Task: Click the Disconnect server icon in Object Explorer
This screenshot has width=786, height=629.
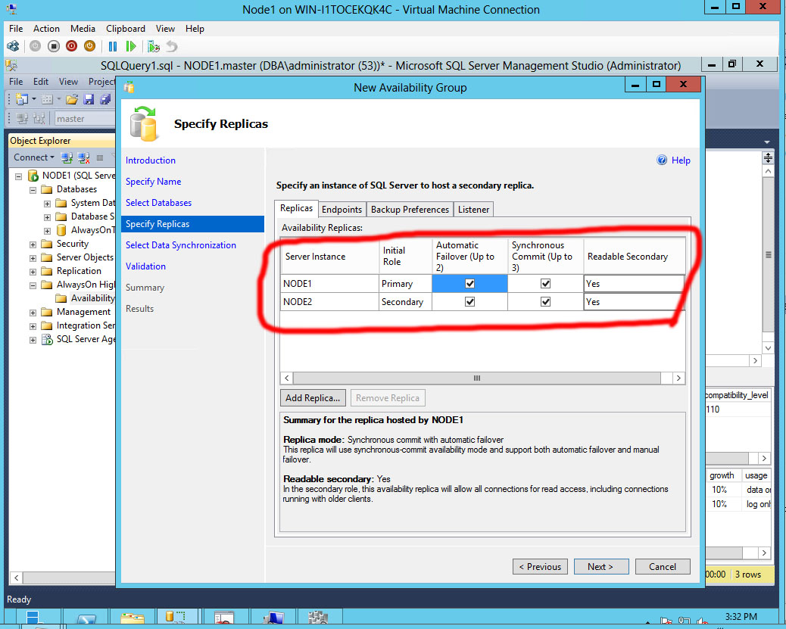Action: tap(83, 157)
